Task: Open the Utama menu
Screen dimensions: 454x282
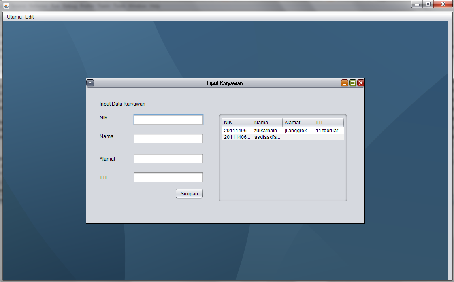Action: (14, 17)
